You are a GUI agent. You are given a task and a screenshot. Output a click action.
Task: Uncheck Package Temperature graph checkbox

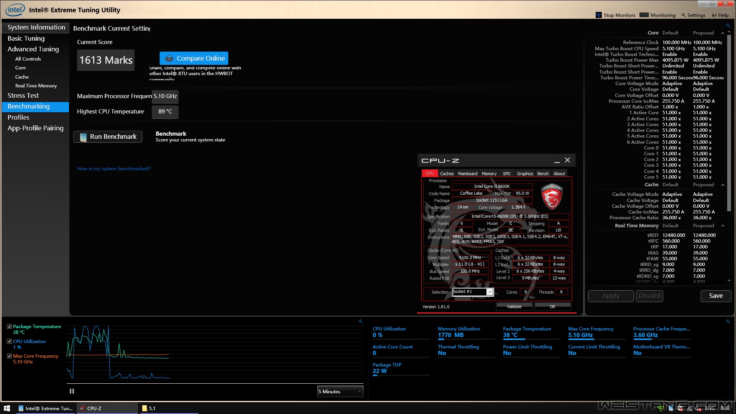9,327
